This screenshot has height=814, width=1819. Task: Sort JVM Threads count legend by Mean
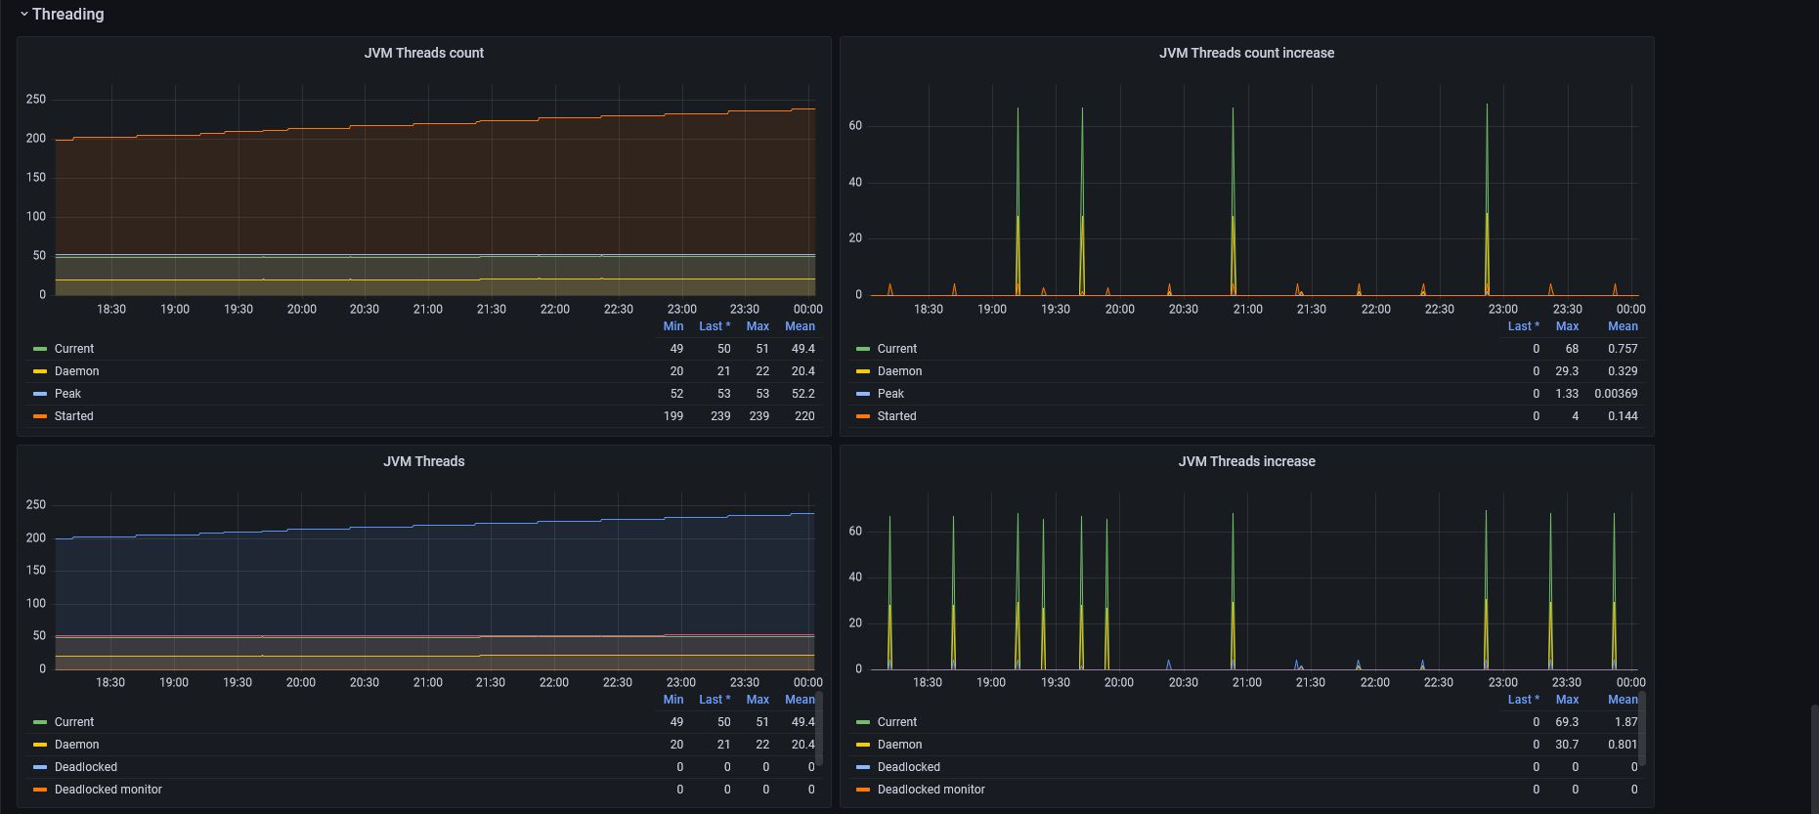(800, 326)
